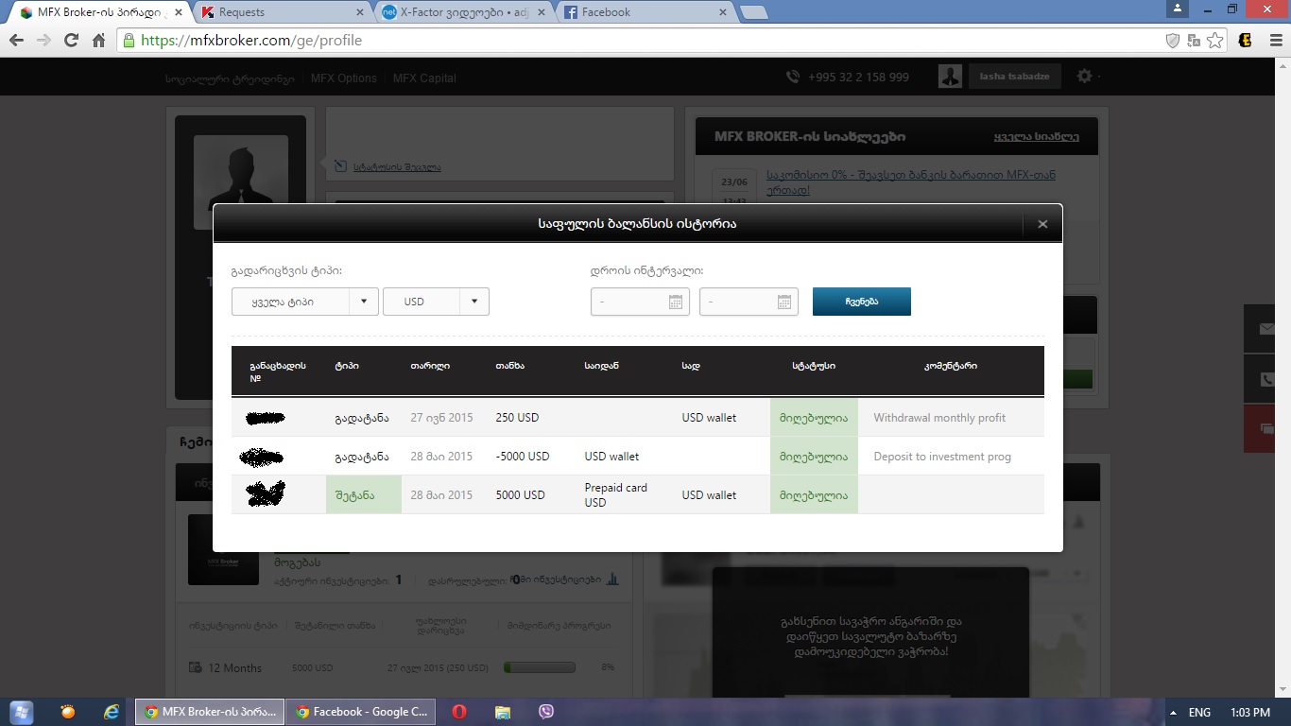
Task: Close the Requests tab
Action: click(x=358, y=12)
